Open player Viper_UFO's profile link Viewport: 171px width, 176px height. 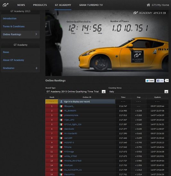(x=69, y=120)
